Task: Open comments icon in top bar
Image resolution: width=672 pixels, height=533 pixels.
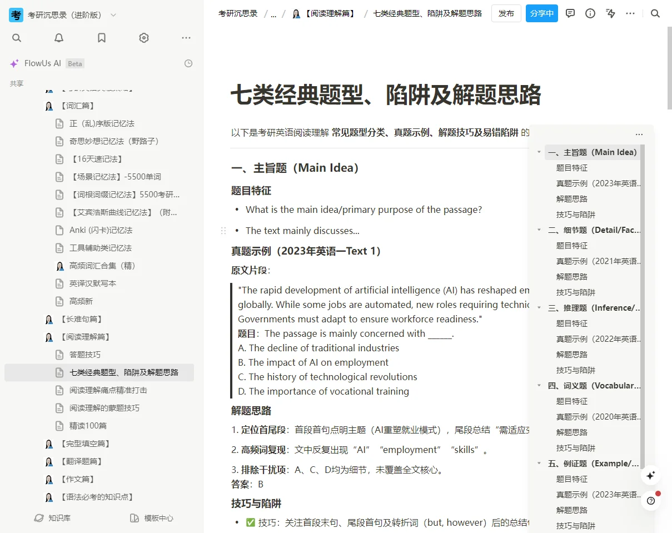Action: pyautogui.click(x=570, y=13)
